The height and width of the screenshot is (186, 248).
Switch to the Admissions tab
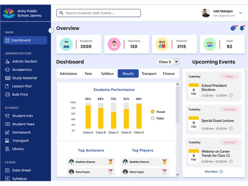pos(68,73)
